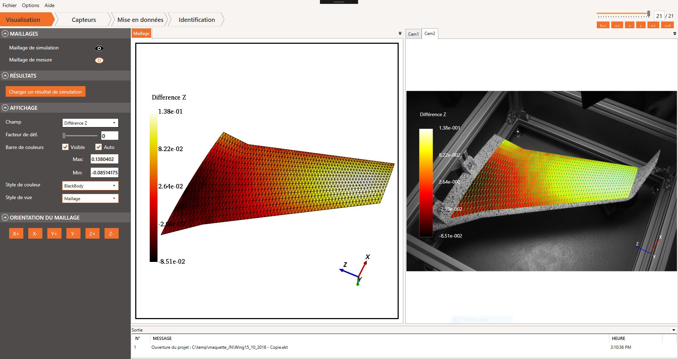This screenshot has height=359, width=678.
Task: Click the HEURE column header
Action: [x=636, y=338]
